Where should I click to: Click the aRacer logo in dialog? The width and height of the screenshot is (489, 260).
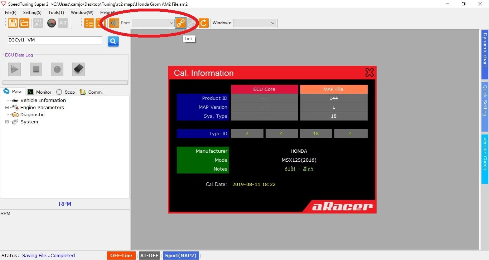[342, 206]
